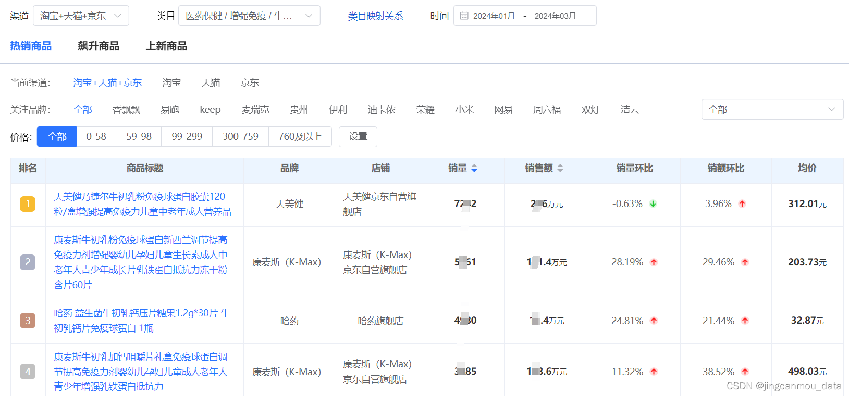The height and width of the screenshot is (396, 849).
Task: Click red up arrow next to 24.81%
Action: tap(654, 321)
